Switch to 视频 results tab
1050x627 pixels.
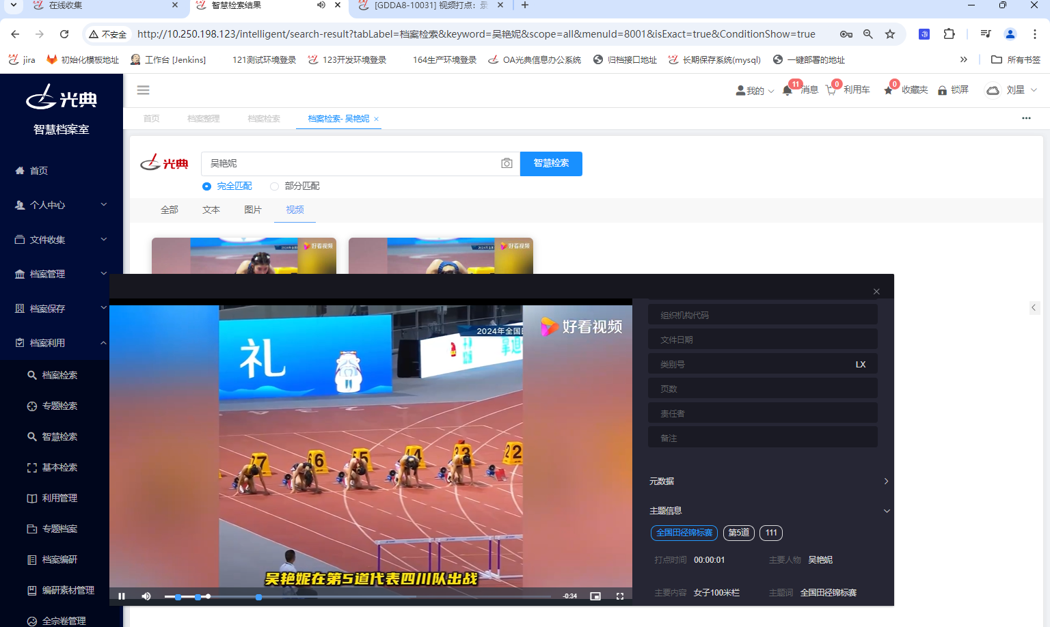click(295, 210)
